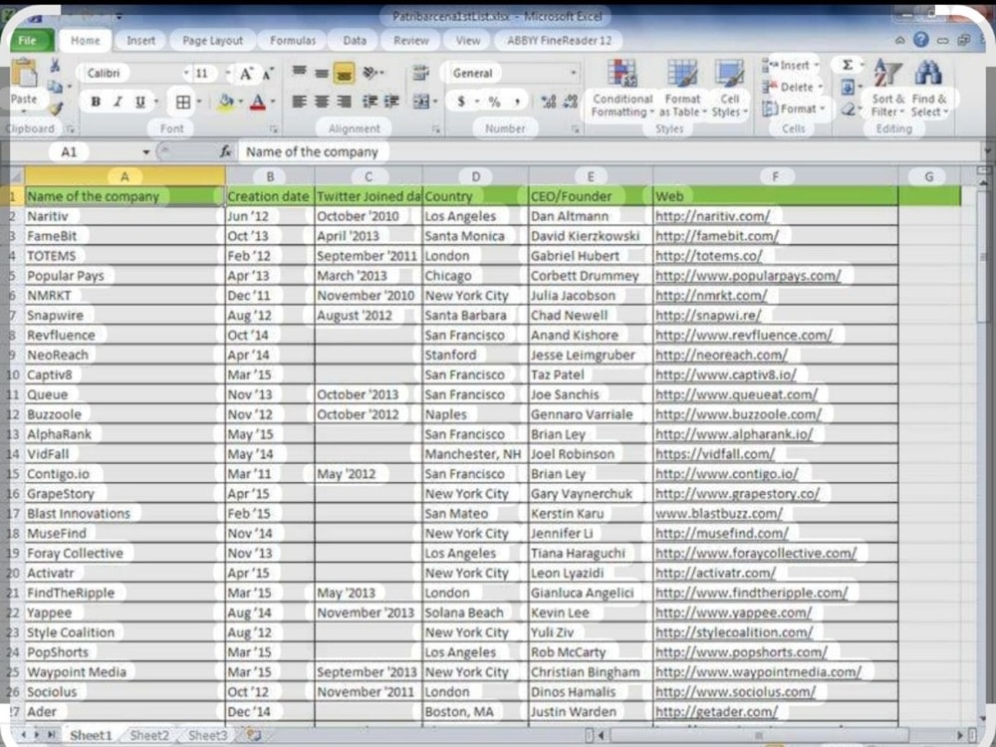Click the Select All corner triangle
Viewport: 996px width, 747px height.
point(16,176)
